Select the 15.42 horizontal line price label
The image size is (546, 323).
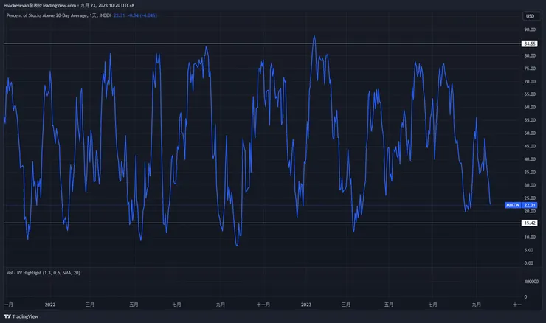(529, 223)
